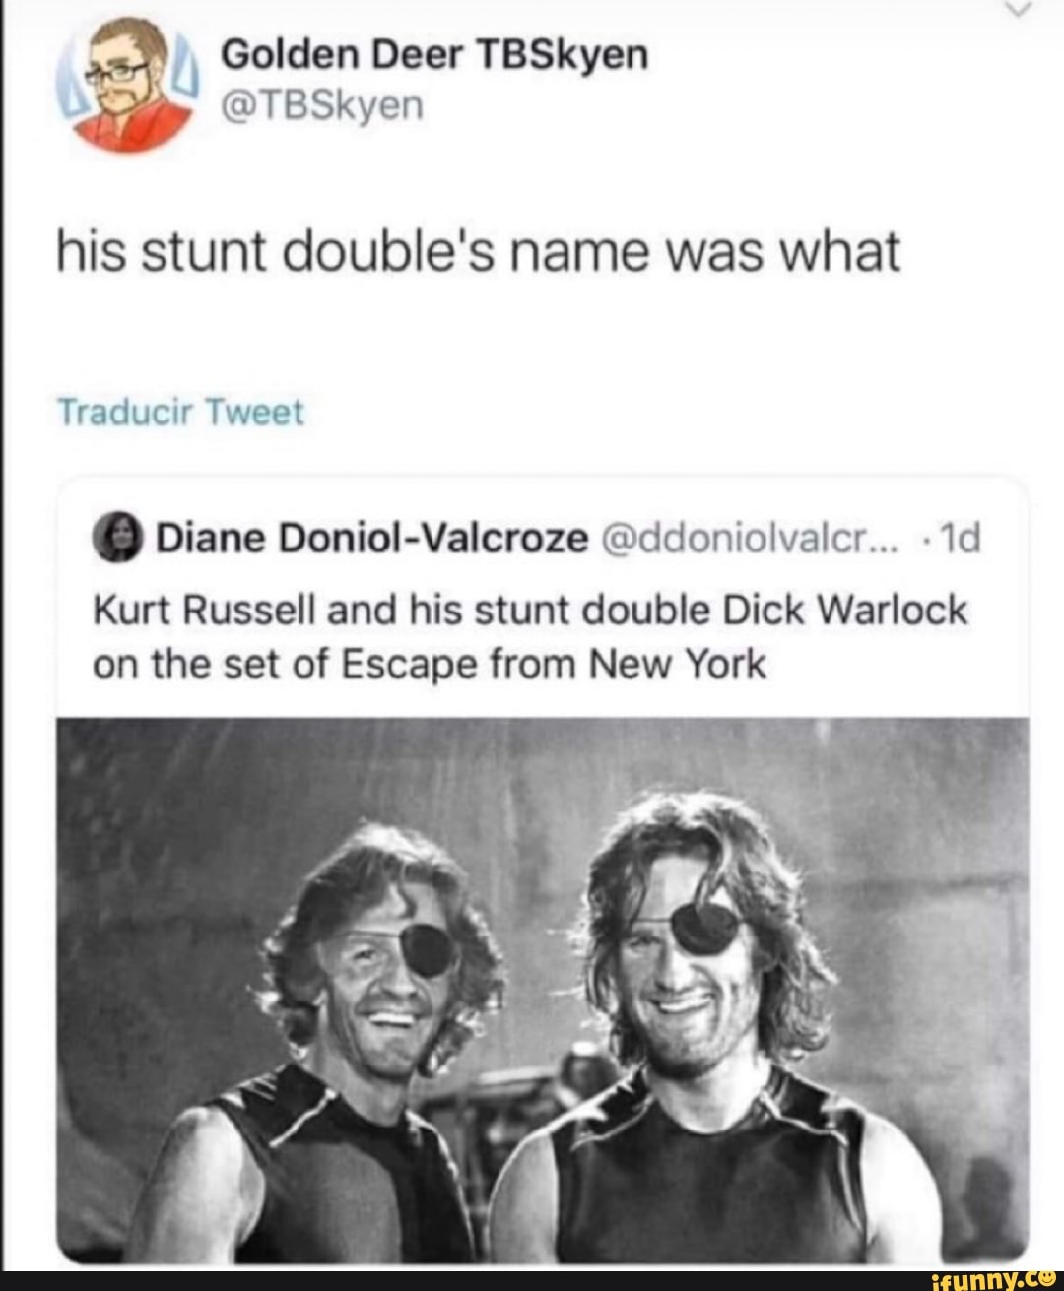The height and width of the screenshot is (1291, 1064).
Task: Click the "1d" timestamp on quoted tweet
Action: point(963,540)
